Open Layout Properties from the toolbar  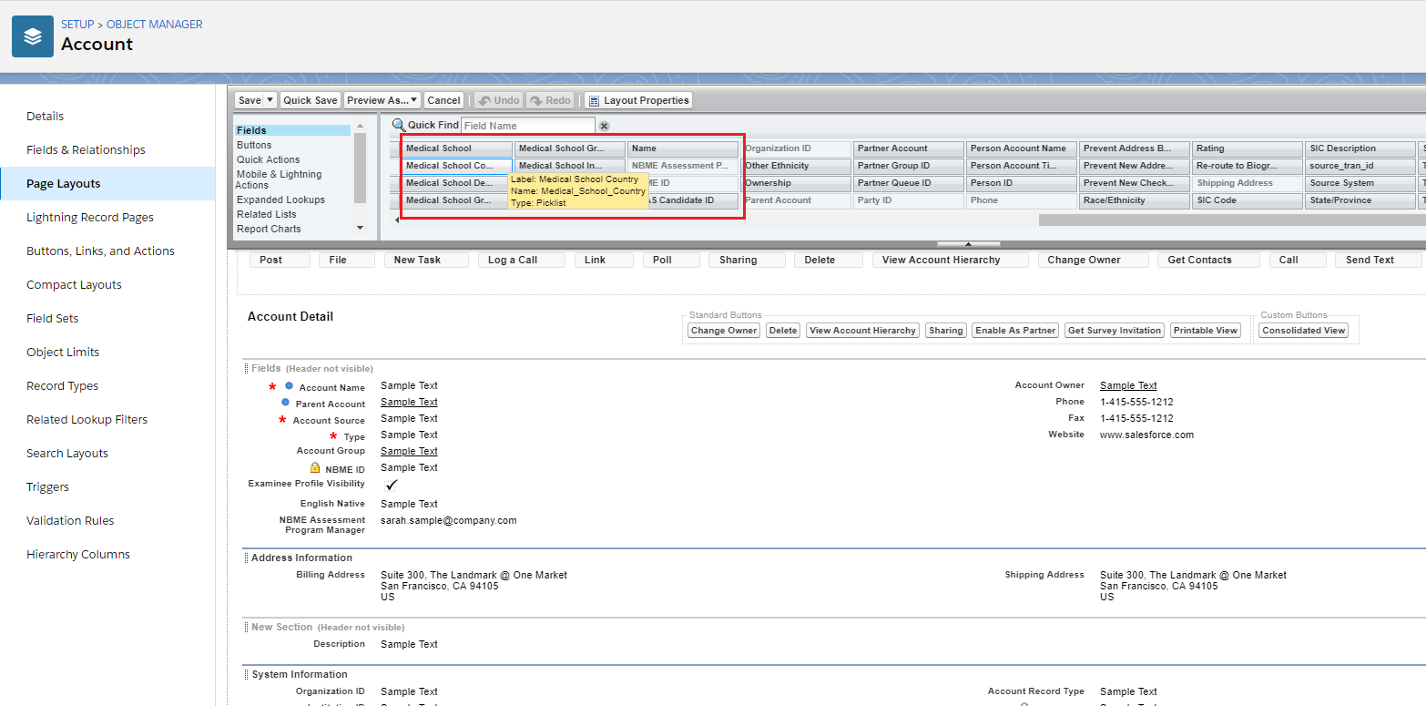638,100
